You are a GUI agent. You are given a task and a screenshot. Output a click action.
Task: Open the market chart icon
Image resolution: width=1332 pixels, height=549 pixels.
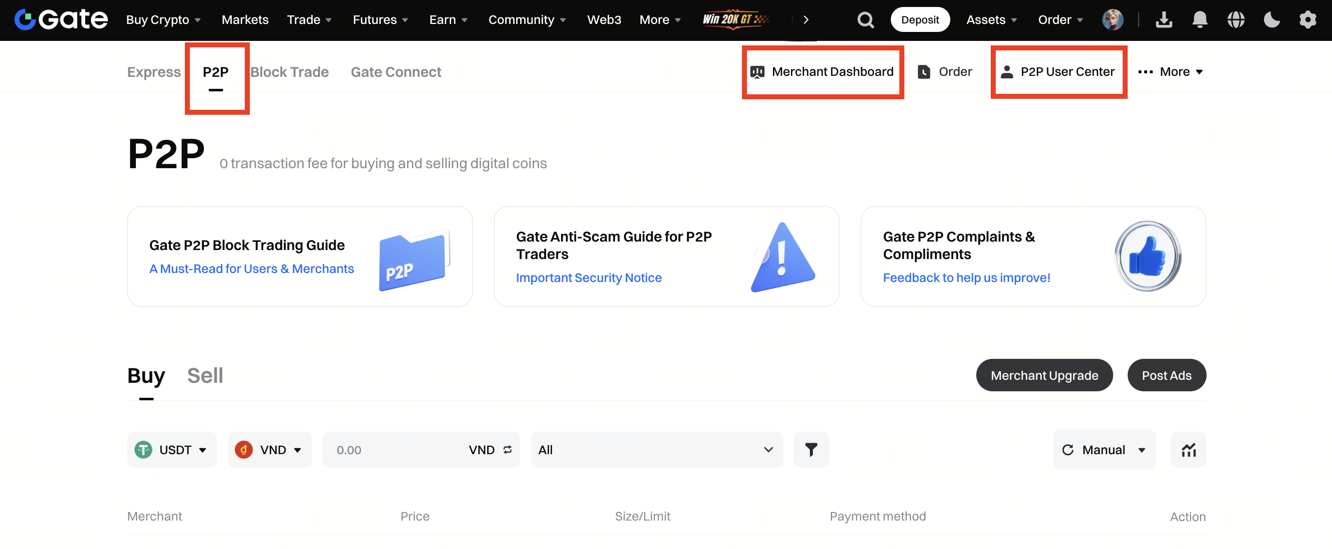click(x=1188, y=450)
